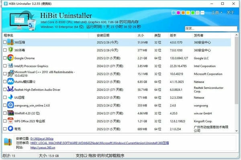Image resolution: width=241 pixels, height=160 pixels.
Task: Click the publisher Kingsoft Corp.
Action: (x=203, y=121)
